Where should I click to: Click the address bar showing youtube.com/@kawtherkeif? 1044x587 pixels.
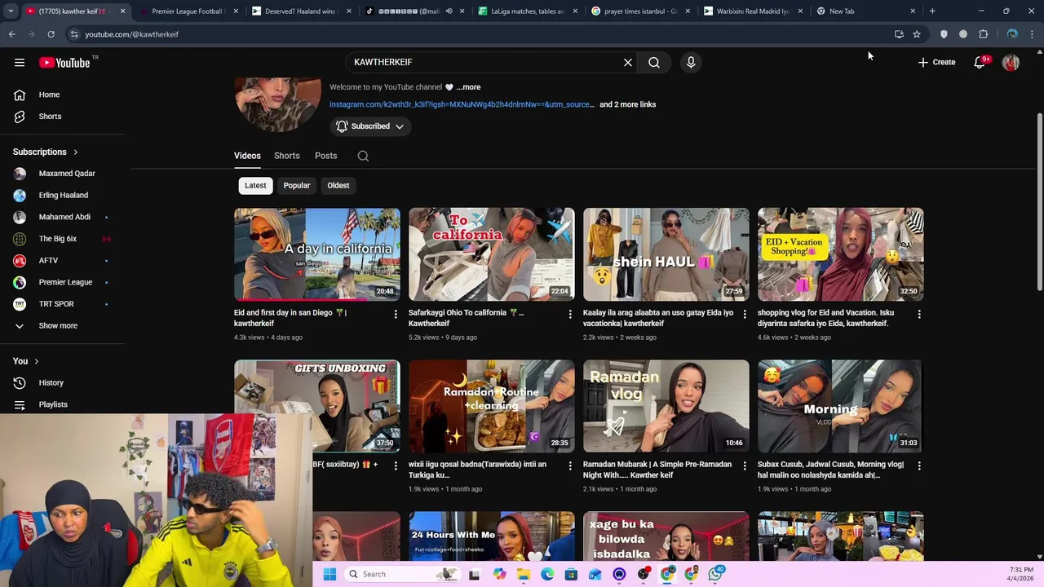point(481,34)
